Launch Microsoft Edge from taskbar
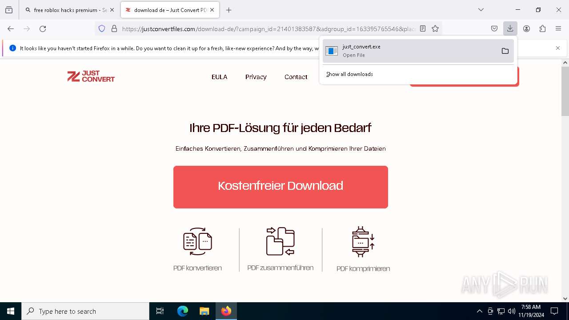 [183, 311]
